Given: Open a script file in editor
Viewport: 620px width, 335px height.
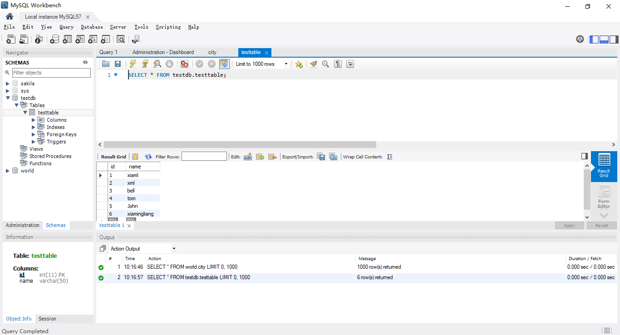Looking at the screenshot, I should [106, 64].
